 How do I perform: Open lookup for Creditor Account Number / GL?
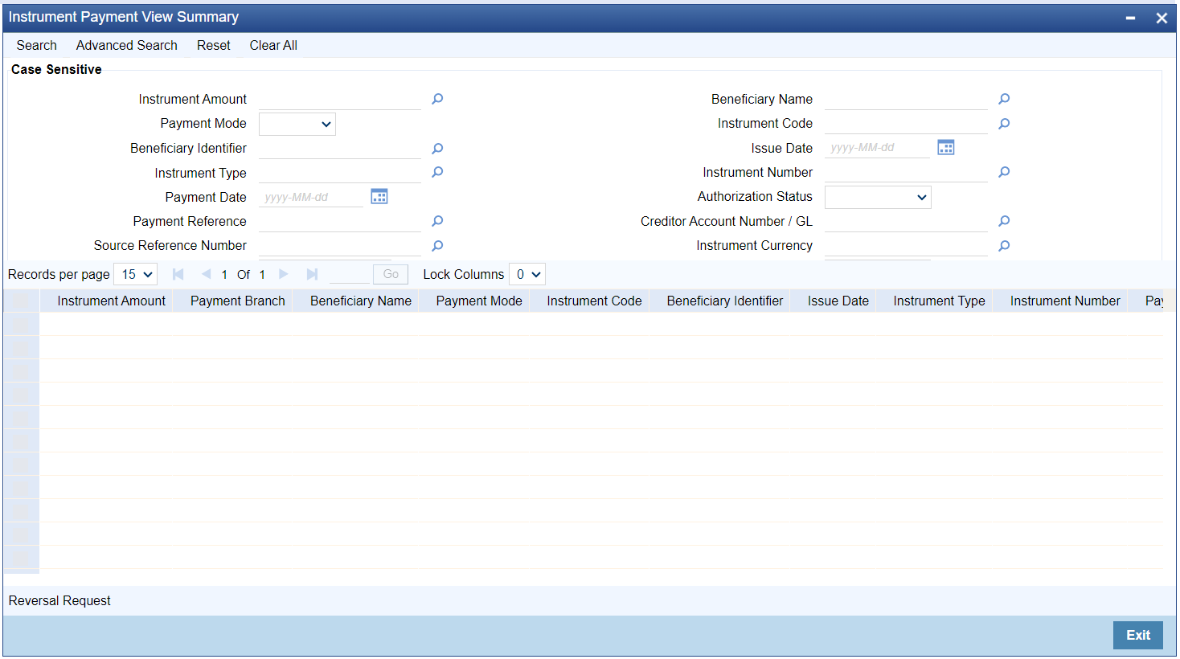point(1004,221)
